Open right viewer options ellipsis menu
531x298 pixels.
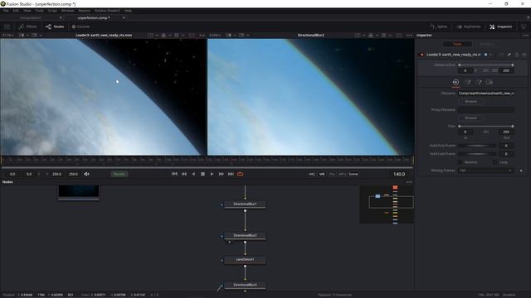coord(409,35)
